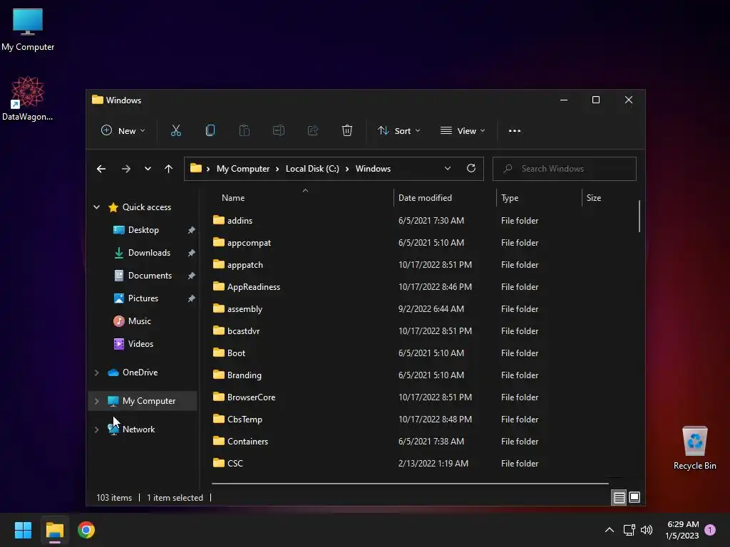Sort by Date modified column header

pos(445,198)
